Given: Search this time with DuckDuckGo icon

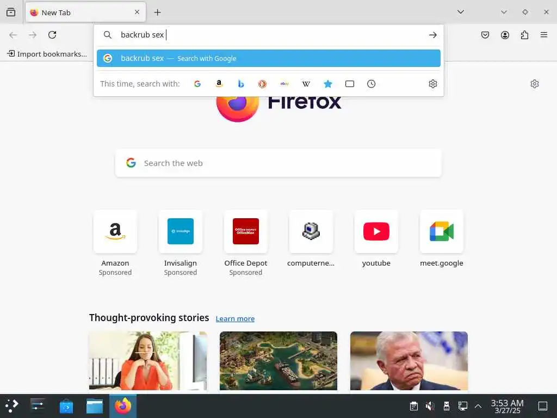Looking at the screenshot, I should [263, 84].
